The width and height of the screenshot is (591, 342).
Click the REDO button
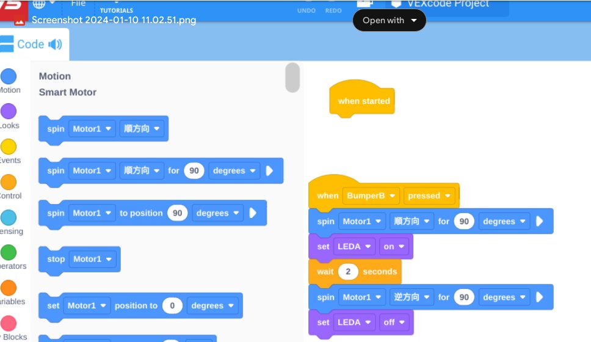[333, 10]
